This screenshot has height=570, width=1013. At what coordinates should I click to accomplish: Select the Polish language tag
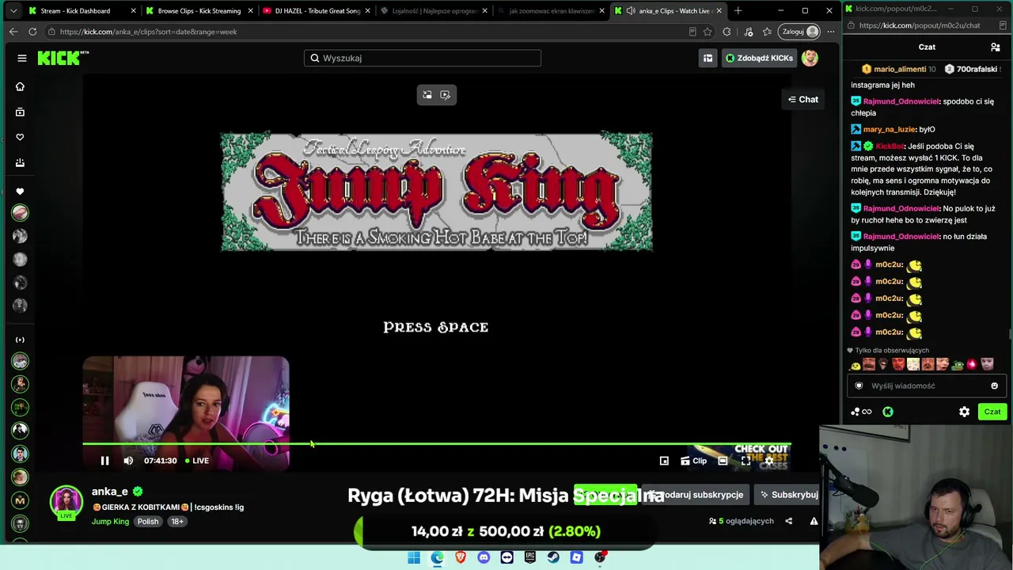pyautogui.click(x=148, y=522)
